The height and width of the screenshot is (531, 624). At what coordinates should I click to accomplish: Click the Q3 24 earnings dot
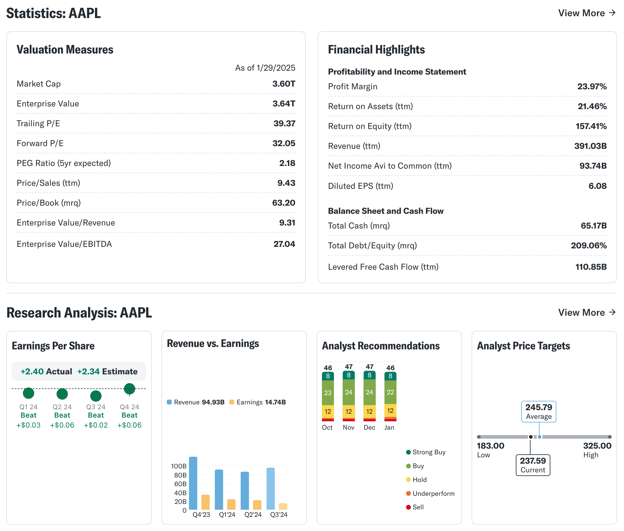tap(96, 395)
